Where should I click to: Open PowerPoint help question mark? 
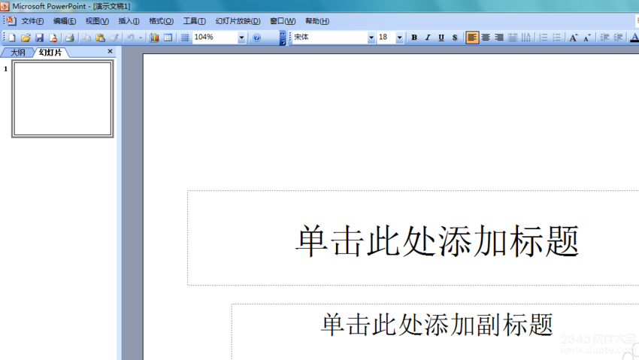[256, 38]
